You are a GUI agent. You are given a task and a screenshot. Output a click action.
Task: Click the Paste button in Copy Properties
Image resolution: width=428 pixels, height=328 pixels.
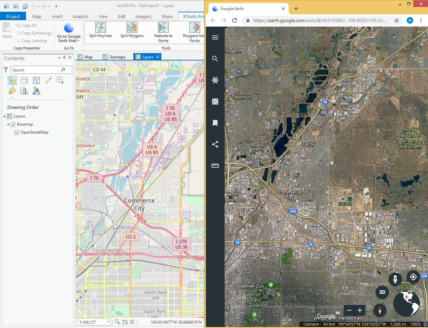[7, 30]
